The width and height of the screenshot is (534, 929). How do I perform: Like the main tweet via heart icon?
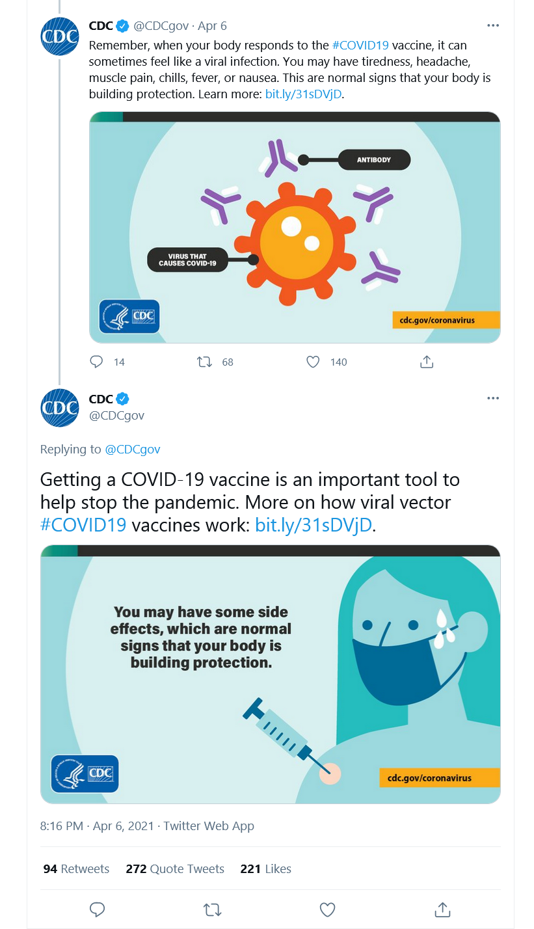pos(327,909)
